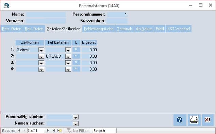Select the Terminals tab

(x=125, y=29)
